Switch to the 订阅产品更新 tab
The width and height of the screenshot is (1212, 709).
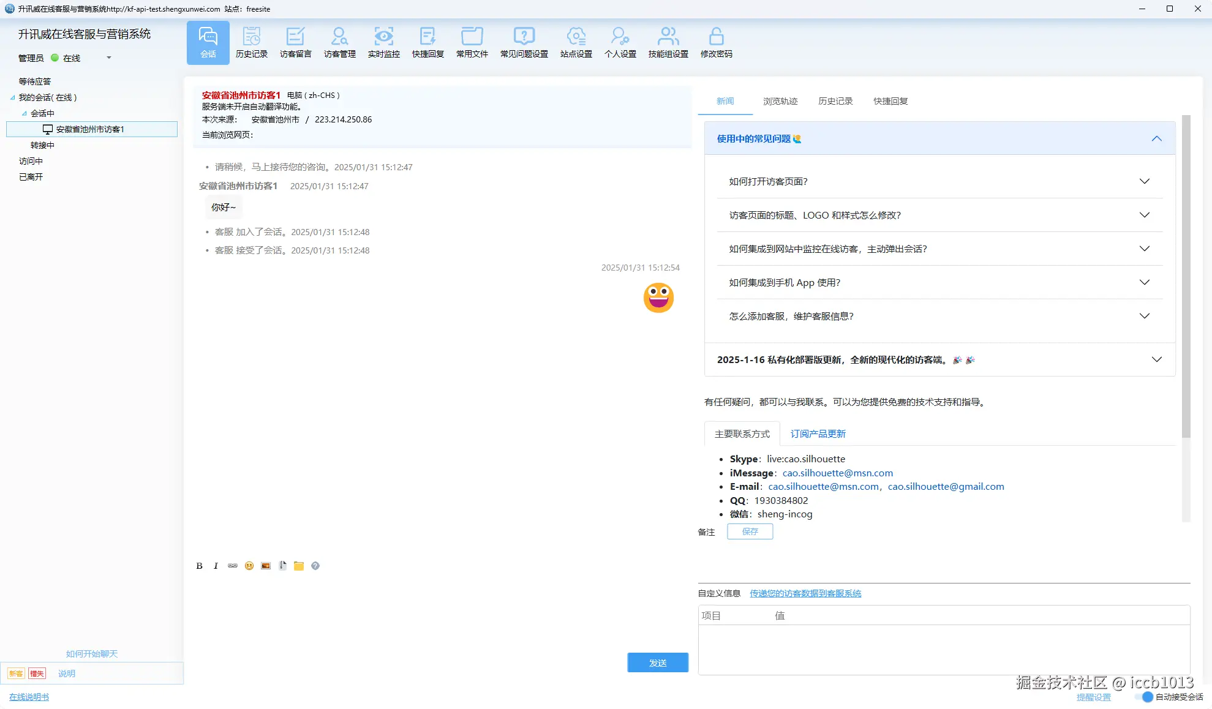(818, 433)
